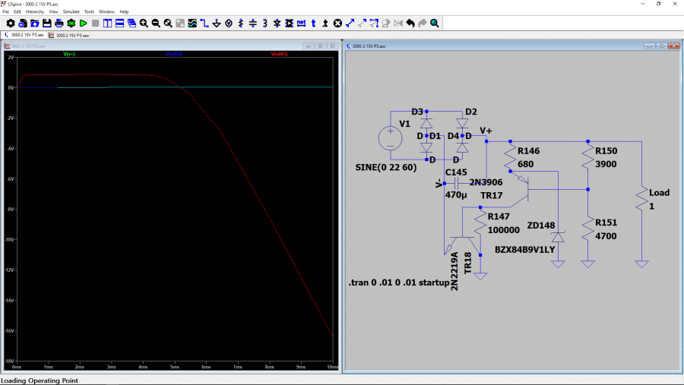Click the Save floppy disk icon
The height and width of the screenshot is (385, 684).
[46, 24]
